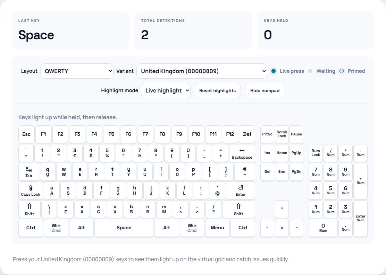
Task: Open the Layout QWERTY dropdown
Action: coord(77,71)
